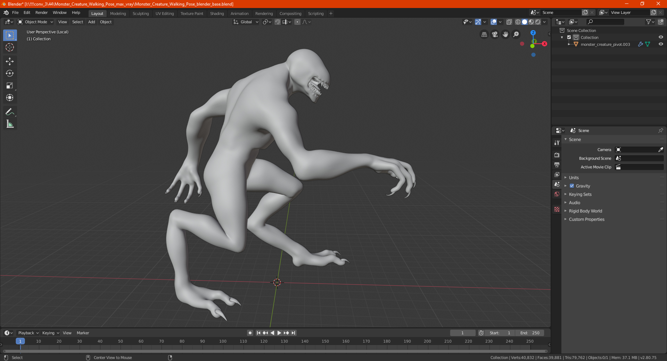667x361 pixels.
Task: Expand monster_creature_pivot.003 in the outliner
Action: (569, 44)
